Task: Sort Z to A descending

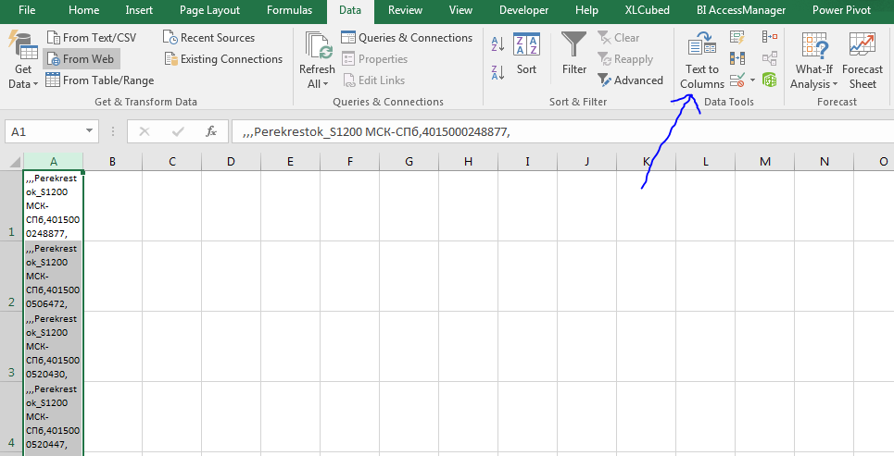Action: pyautogui.click(x=497, y=72)
